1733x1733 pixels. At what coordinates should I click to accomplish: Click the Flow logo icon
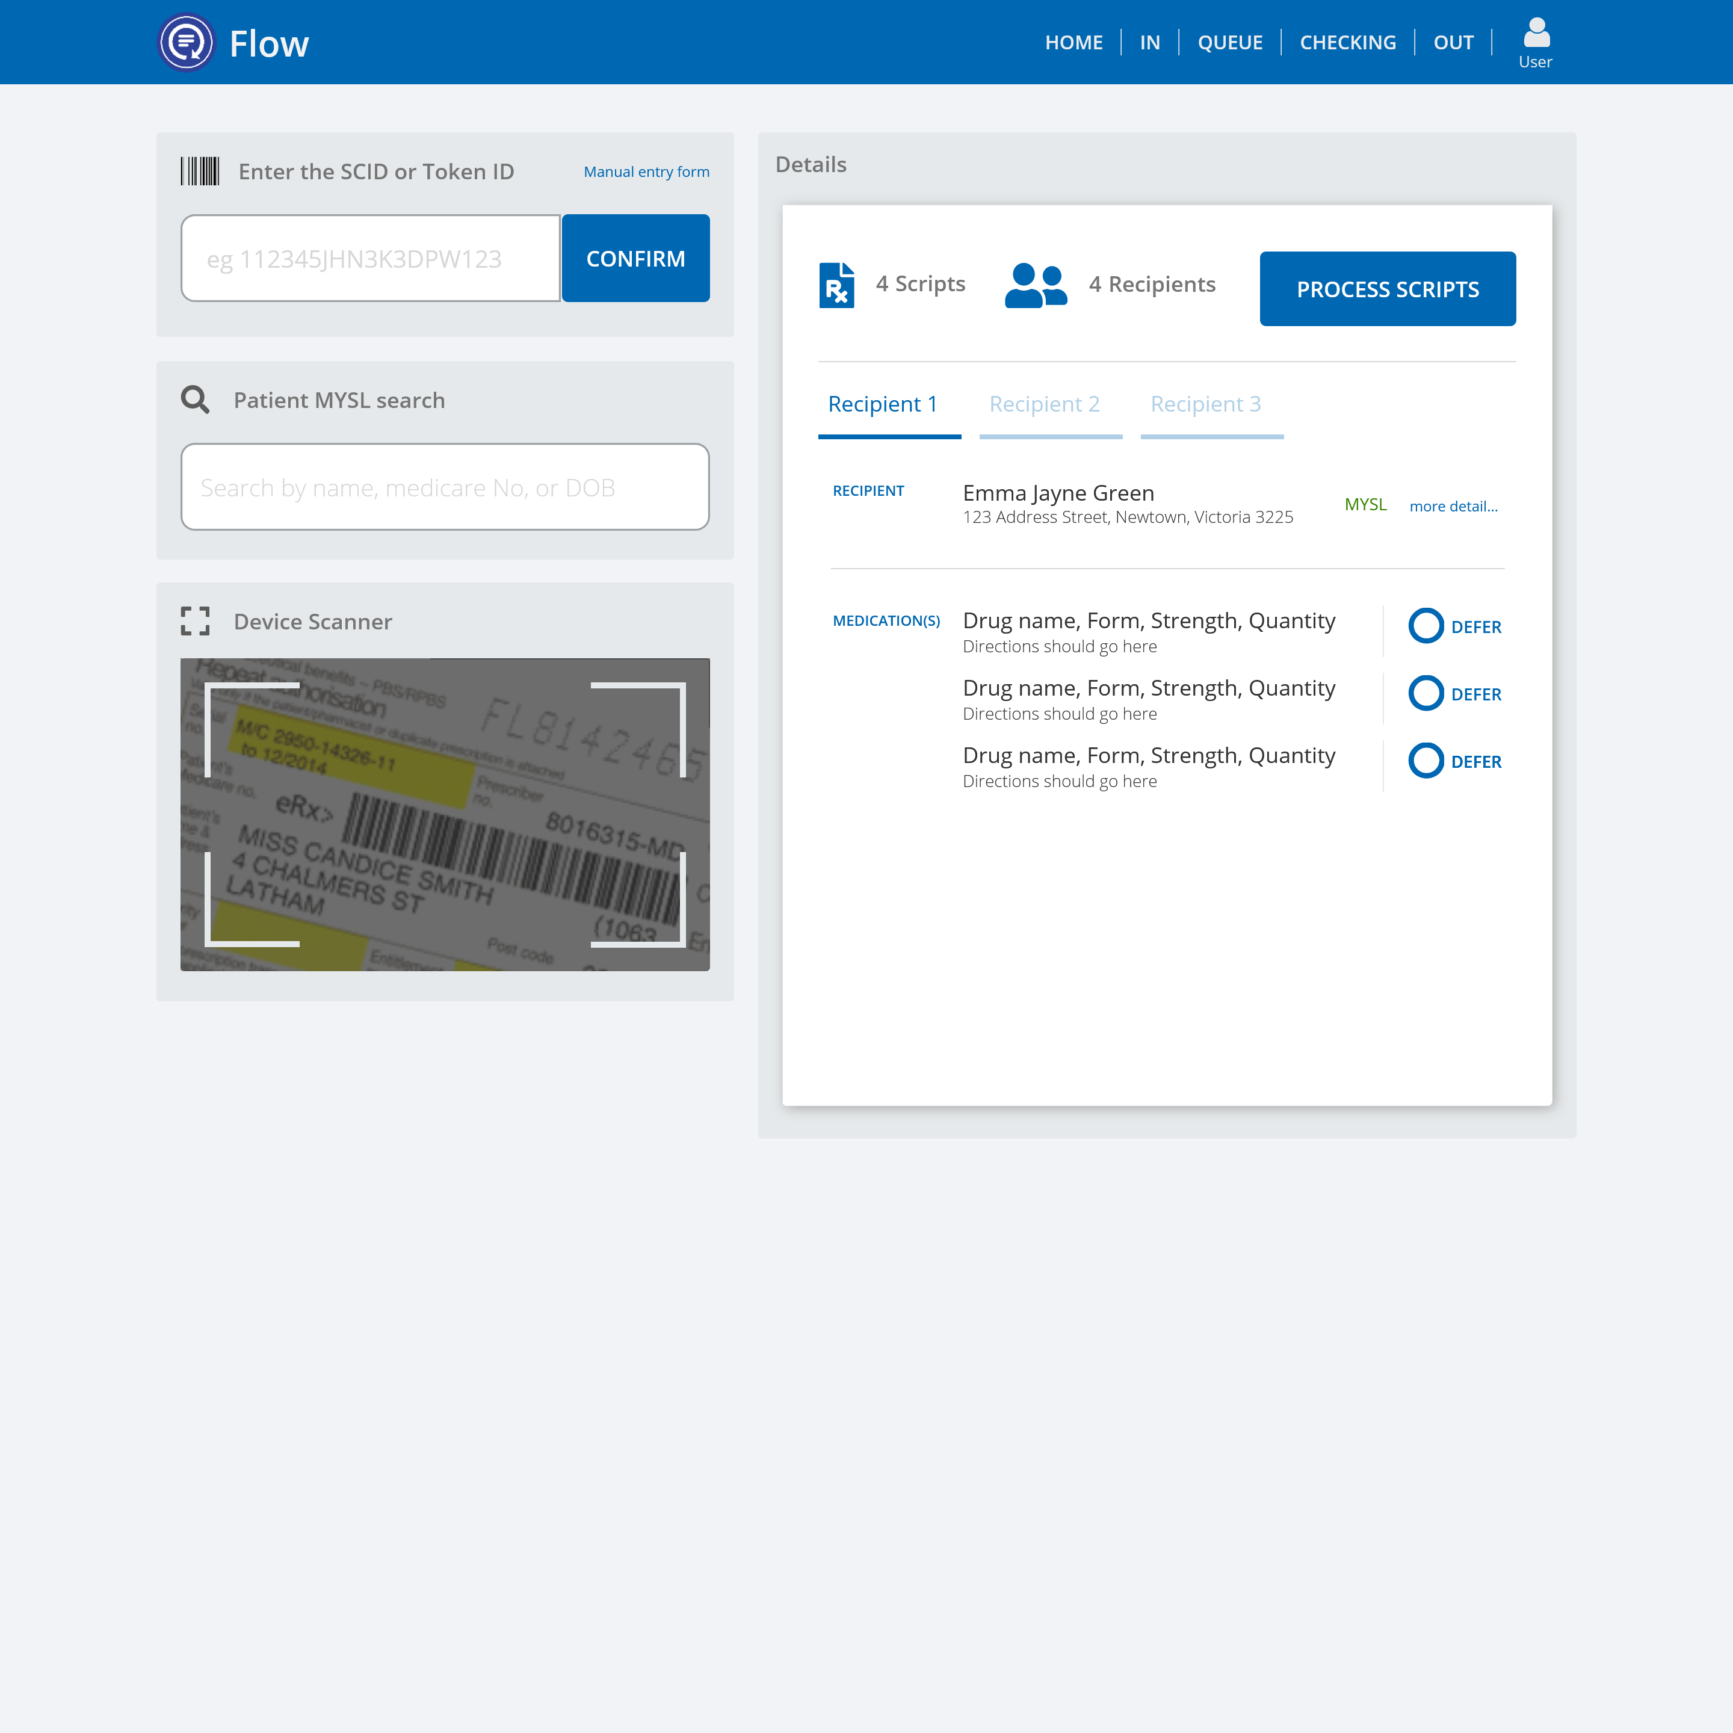[186, 42]
